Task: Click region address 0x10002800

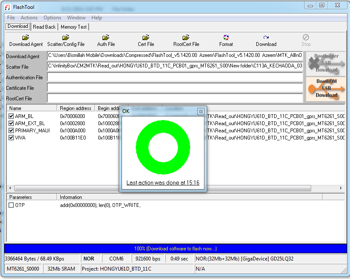Action: (73, 123)
